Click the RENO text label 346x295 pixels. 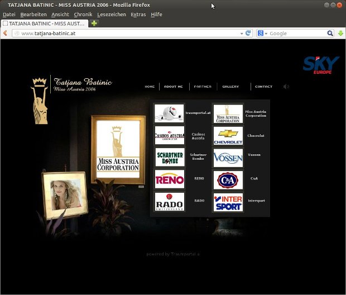[199, 178]
